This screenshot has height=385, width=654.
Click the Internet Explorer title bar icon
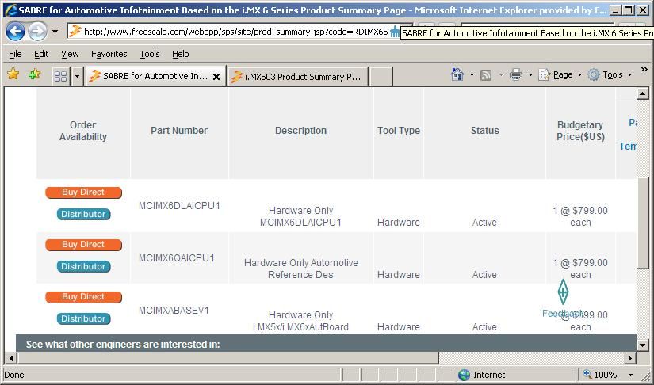[11, 10]
